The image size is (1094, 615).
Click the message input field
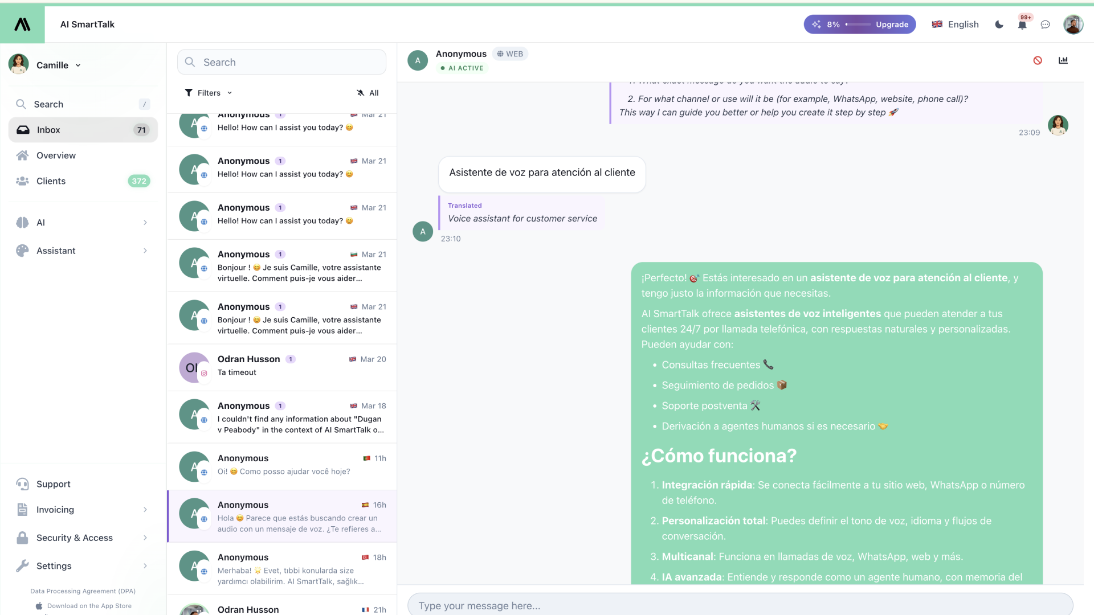coord(740,605)
